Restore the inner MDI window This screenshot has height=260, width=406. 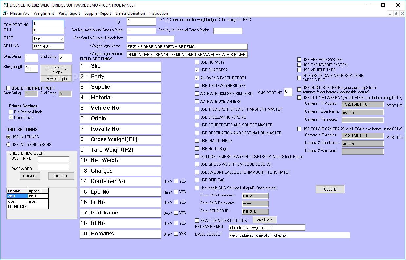click(x=396, y=13)
